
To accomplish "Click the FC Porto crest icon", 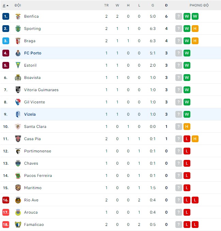I will coord(18,53).
